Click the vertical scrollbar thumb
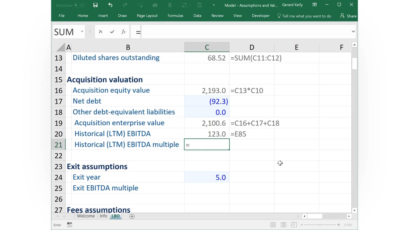This screenshot has height=230, width=409. coord(354,64)
